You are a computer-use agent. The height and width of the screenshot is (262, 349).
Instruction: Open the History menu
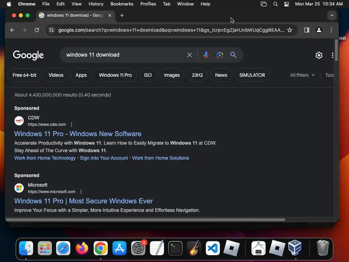tap(96, 4)
